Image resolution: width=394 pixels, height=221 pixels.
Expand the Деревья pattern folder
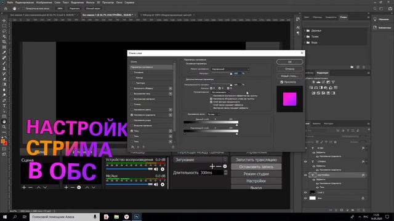pos(305,31)
